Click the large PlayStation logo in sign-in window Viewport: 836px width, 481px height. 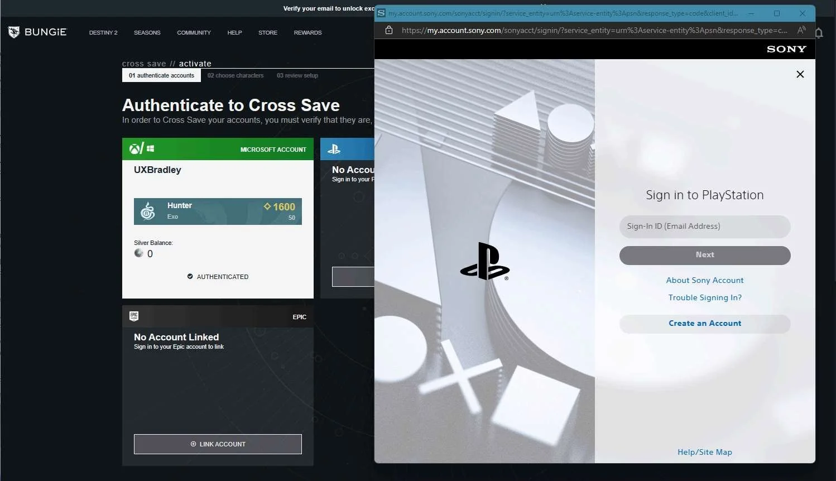pos(484,261)
